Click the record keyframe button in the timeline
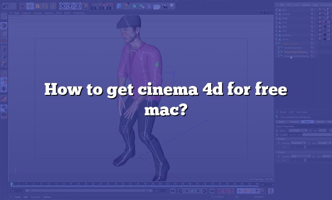Image resolution: width=332 pixels, height=200 pixels. (220, 191)
